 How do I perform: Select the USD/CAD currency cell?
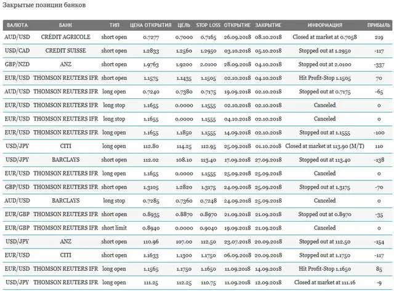(x=17, y=50)
